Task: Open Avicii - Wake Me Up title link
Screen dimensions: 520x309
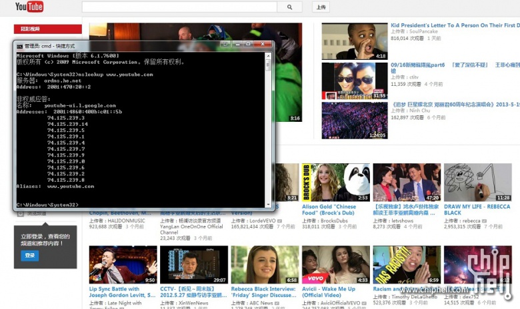Action: pos(329,292)
